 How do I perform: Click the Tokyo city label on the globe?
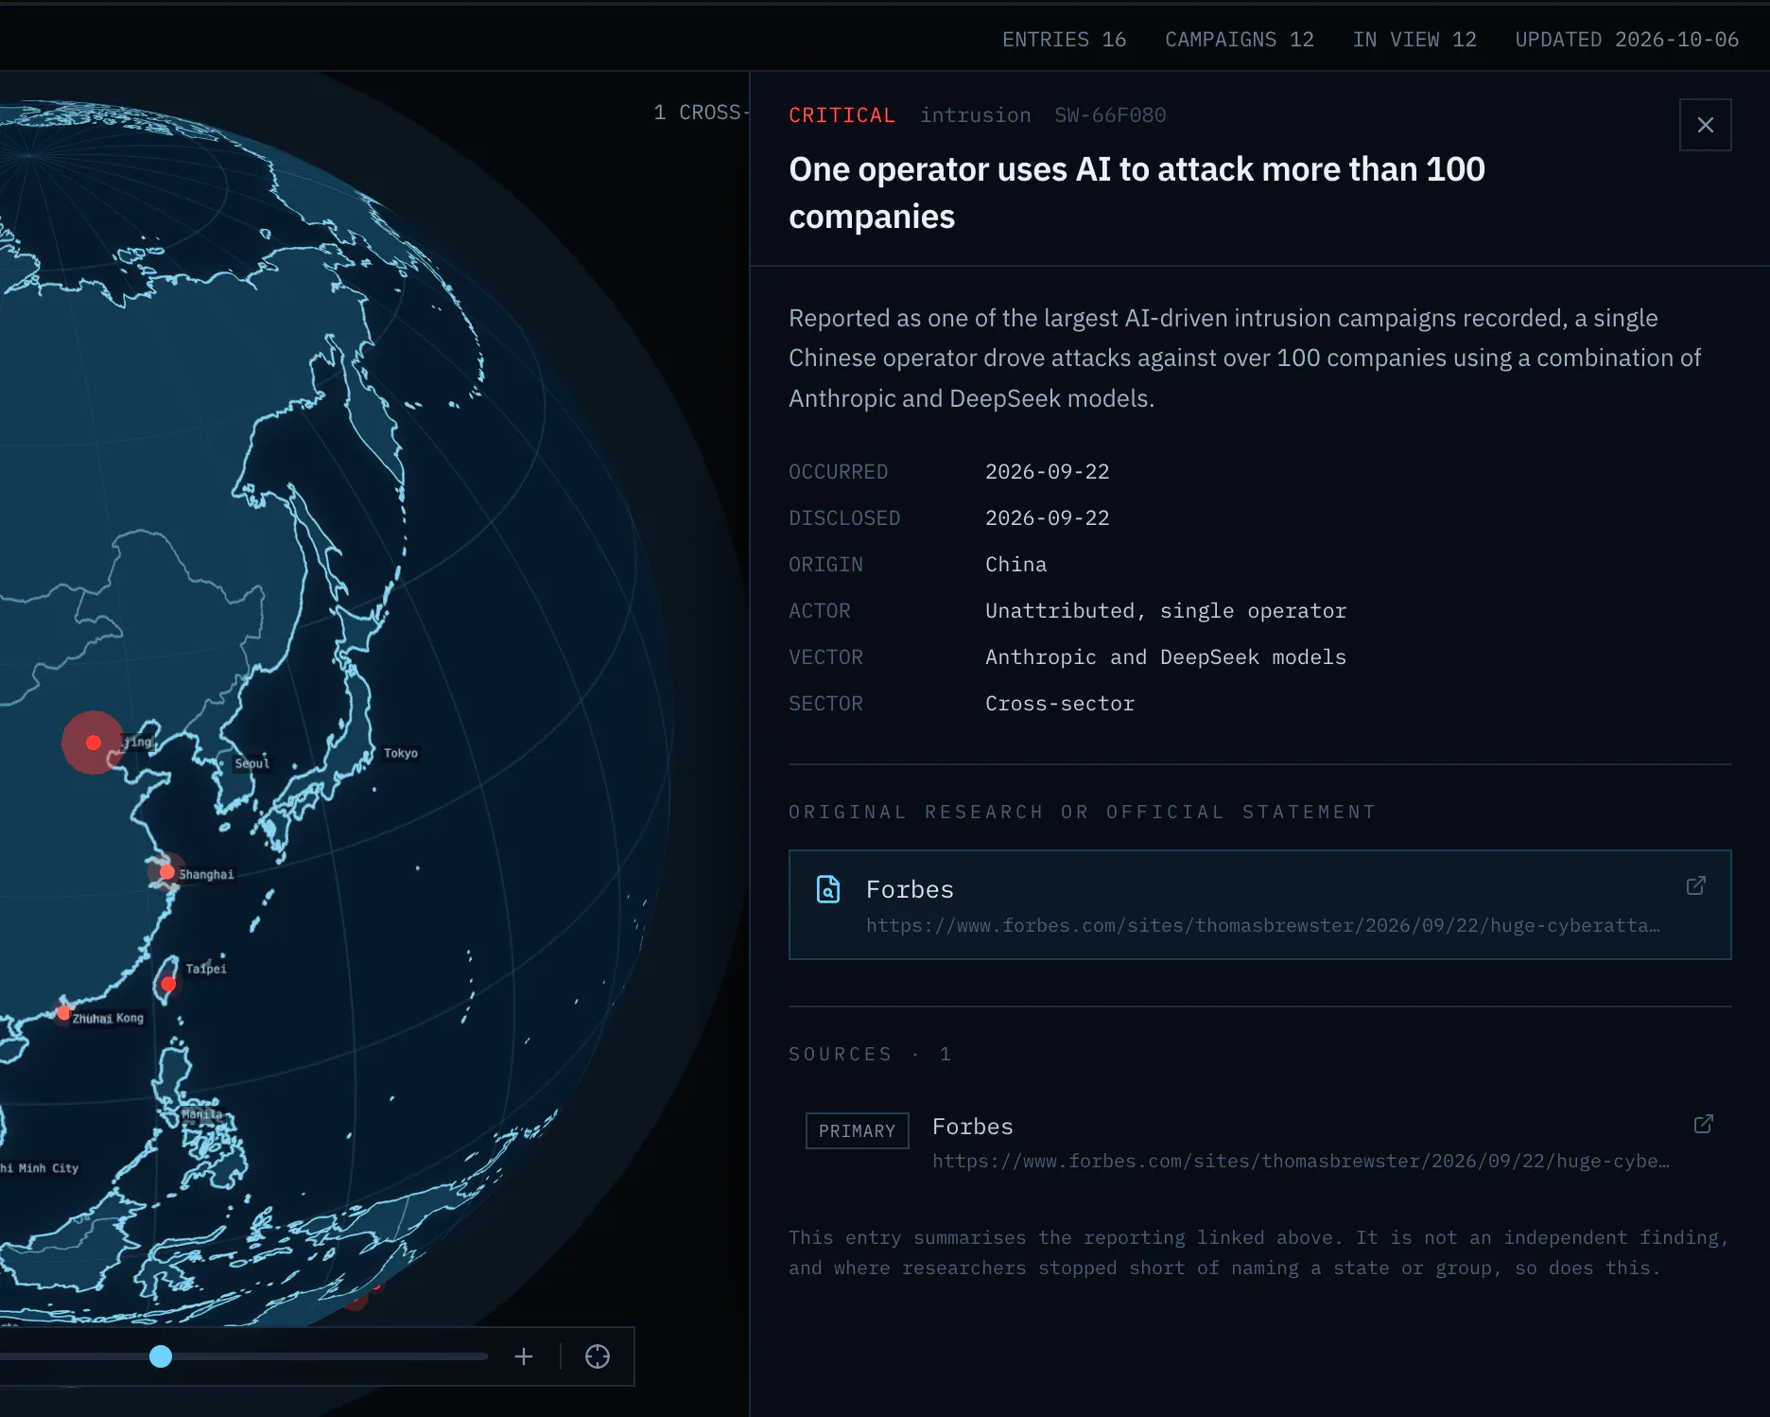point(401,753)
